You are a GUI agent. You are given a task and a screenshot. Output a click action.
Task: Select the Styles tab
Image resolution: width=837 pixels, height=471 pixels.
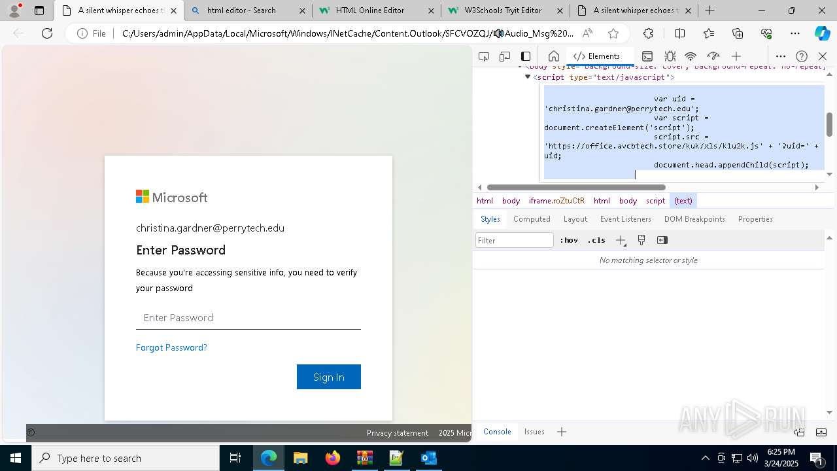[x=490, y=219]
